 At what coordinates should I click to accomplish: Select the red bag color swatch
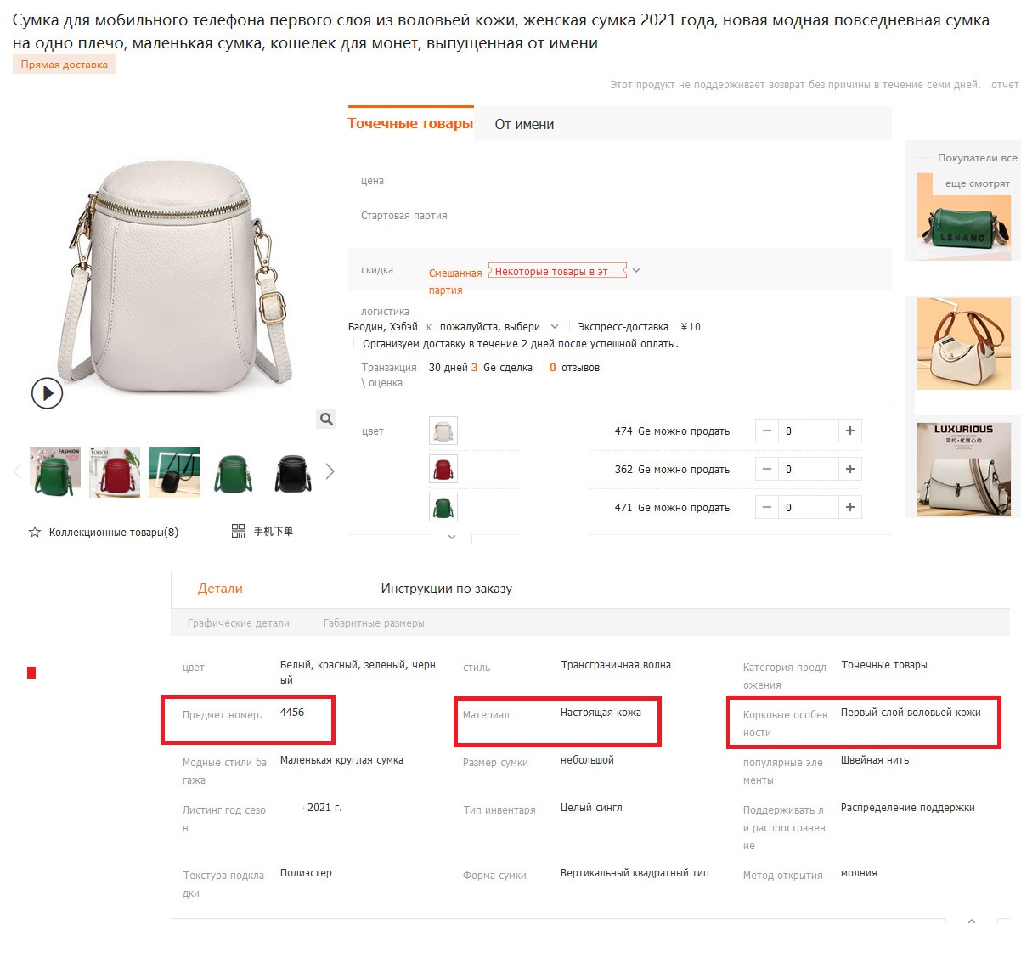pyautogui.click(x=443, y=469)
